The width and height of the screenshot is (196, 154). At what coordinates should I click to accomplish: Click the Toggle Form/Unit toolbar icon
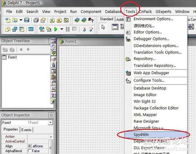point(22,29)
